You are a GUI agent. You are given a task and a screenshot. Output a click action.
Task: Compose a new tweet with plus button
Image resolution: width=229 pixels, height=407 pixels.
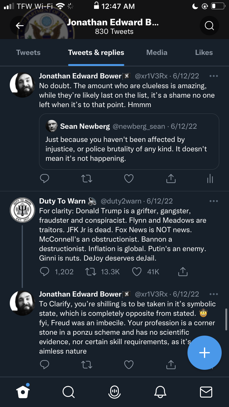tap(204, 353)
